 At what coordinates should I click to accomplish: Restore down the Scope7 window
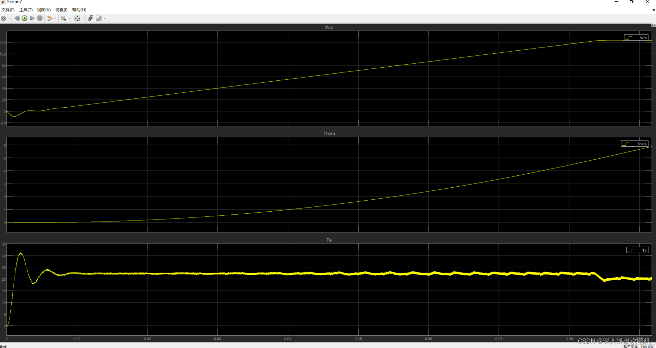click(632, 2)
